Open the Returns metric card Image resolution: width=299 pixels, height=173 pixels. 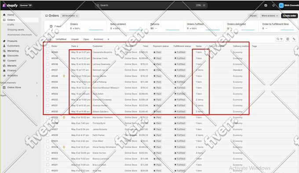pos(165,26)
